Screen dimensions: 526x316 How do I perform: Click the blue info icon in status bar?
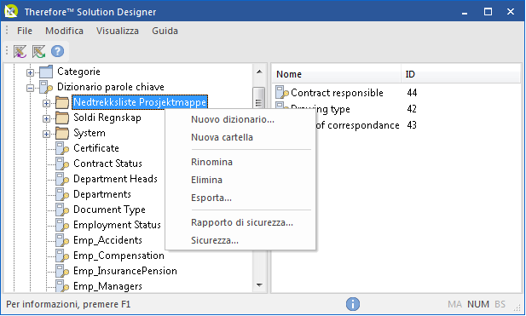353,304
